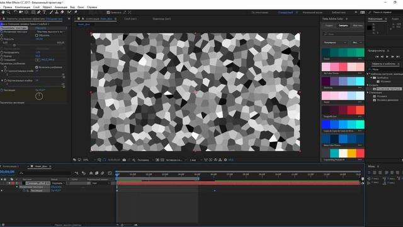The height and width of the screenshot is (227, 403).
Task: Select the Puppet Pin tool
Action: 76,12
